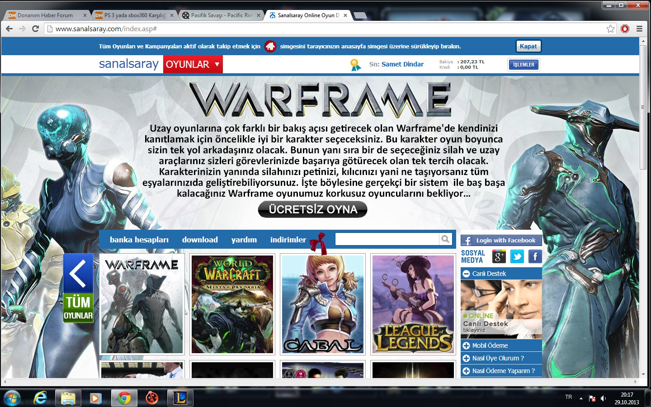Click the red round taskbar app icon

(x=152, y=398)
